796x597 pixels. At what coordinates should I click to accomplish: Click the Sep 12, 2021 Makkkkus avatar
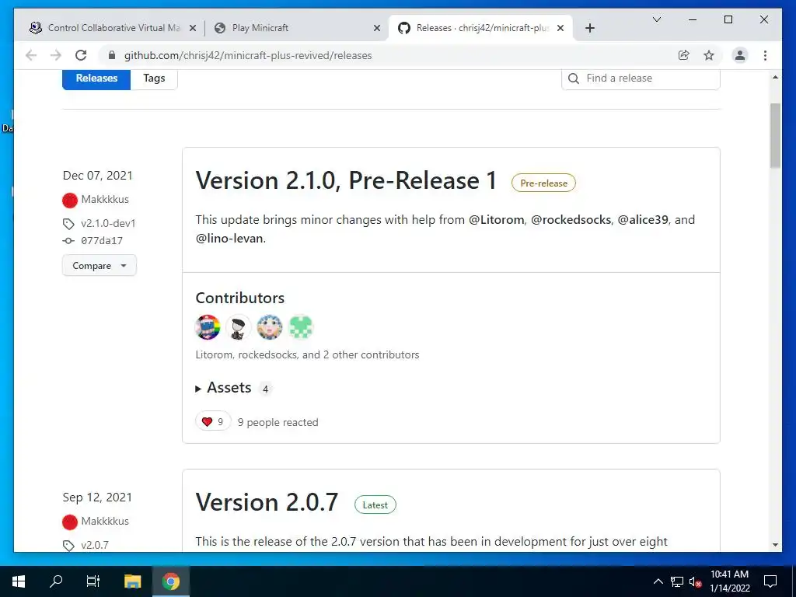click(x=69, y=522)
